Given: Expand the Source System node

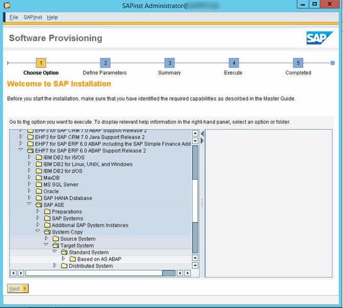Looking at the screenshot, I should (47, 238).
